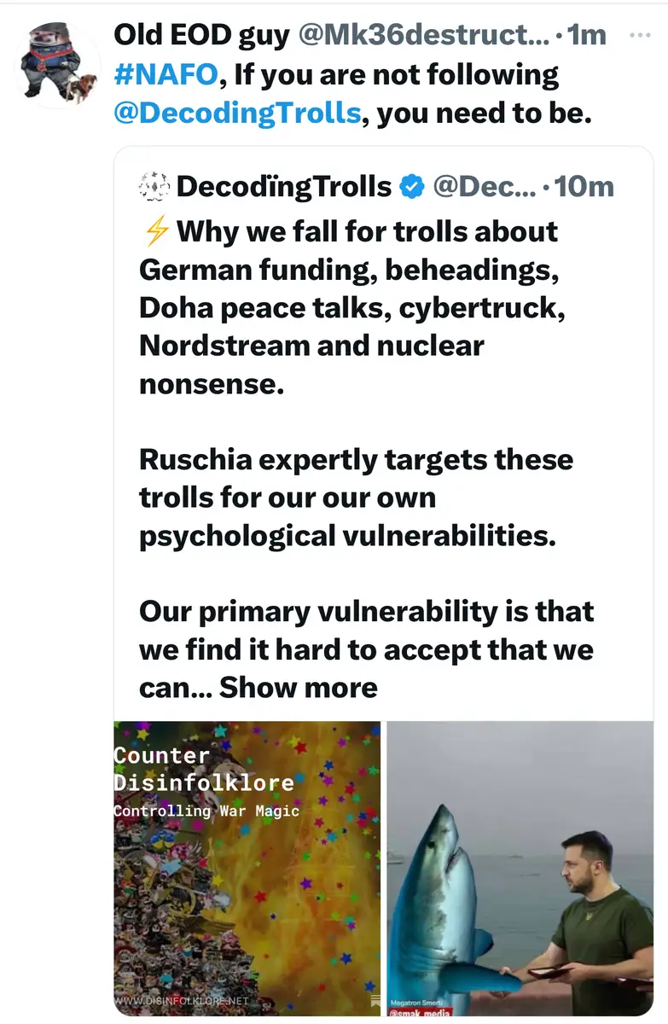Open quoted tweet via Ruschia paragraph text
Viewport: 668px width, 1024px height.
coord(356,497)
